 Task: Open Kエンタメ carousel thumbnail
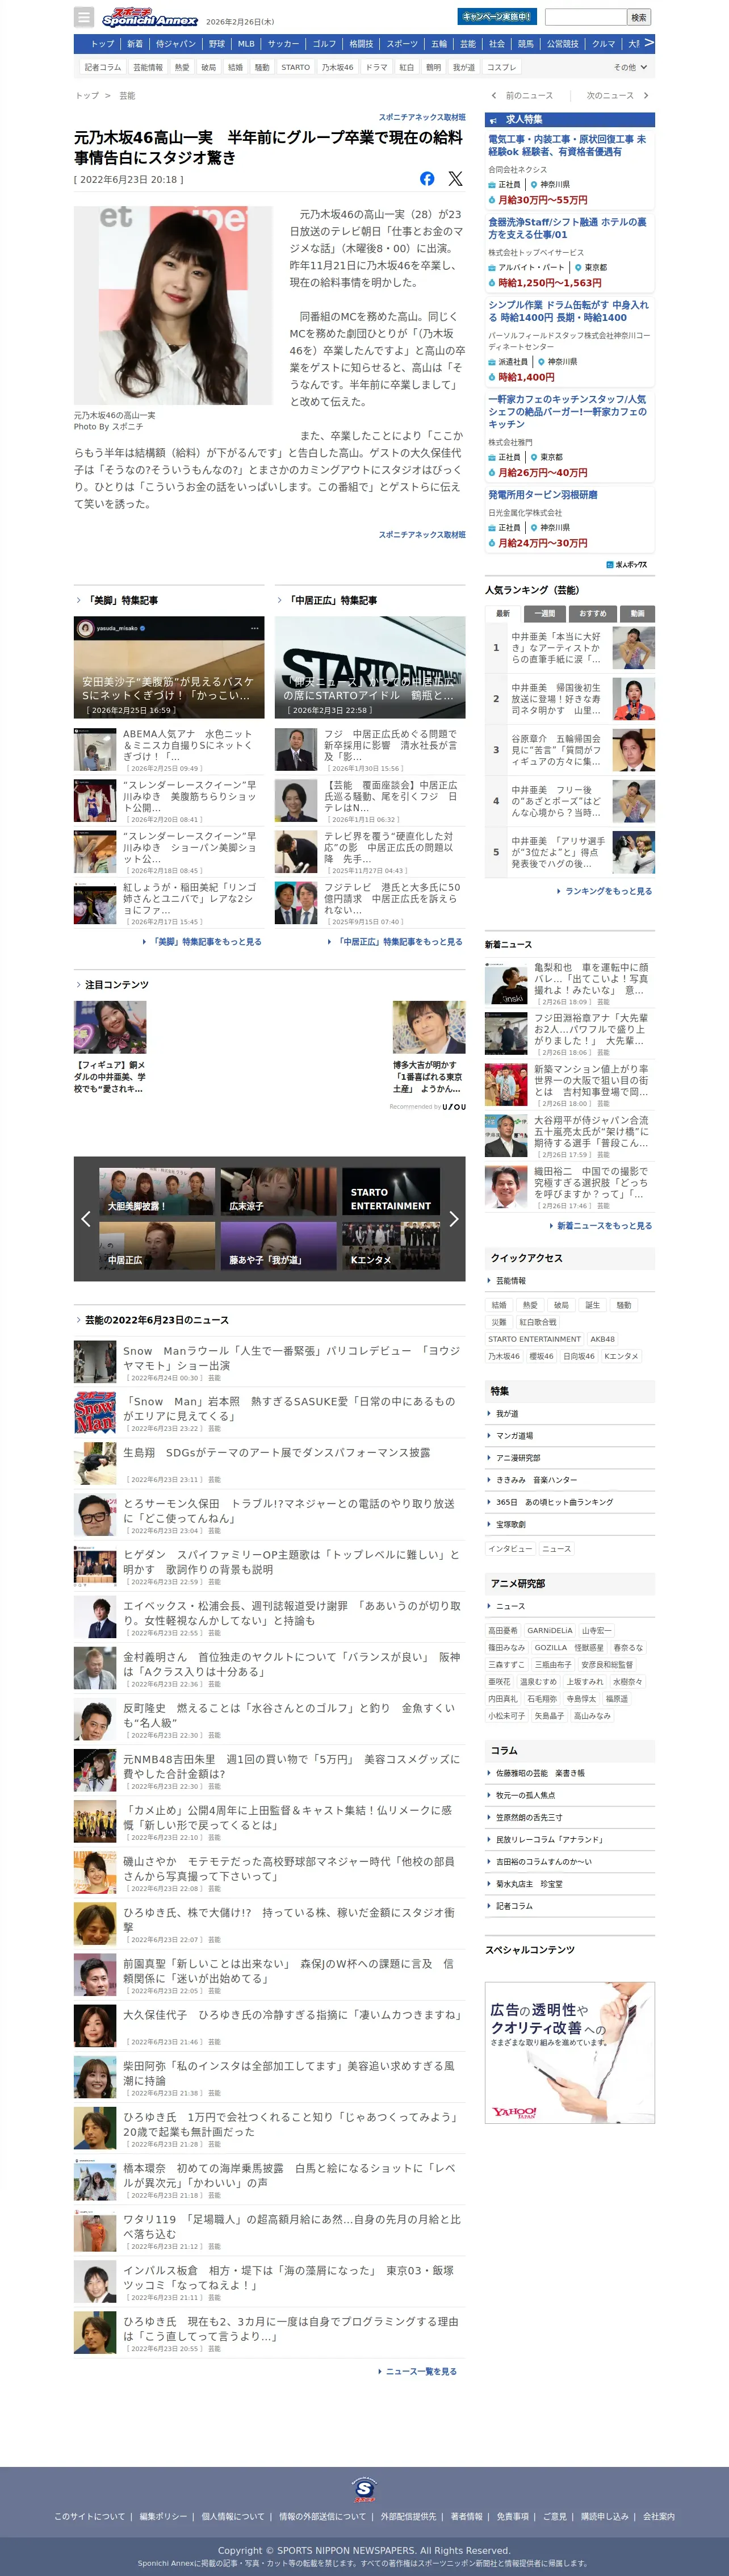pyautogui.click(x=391, y=1245)
